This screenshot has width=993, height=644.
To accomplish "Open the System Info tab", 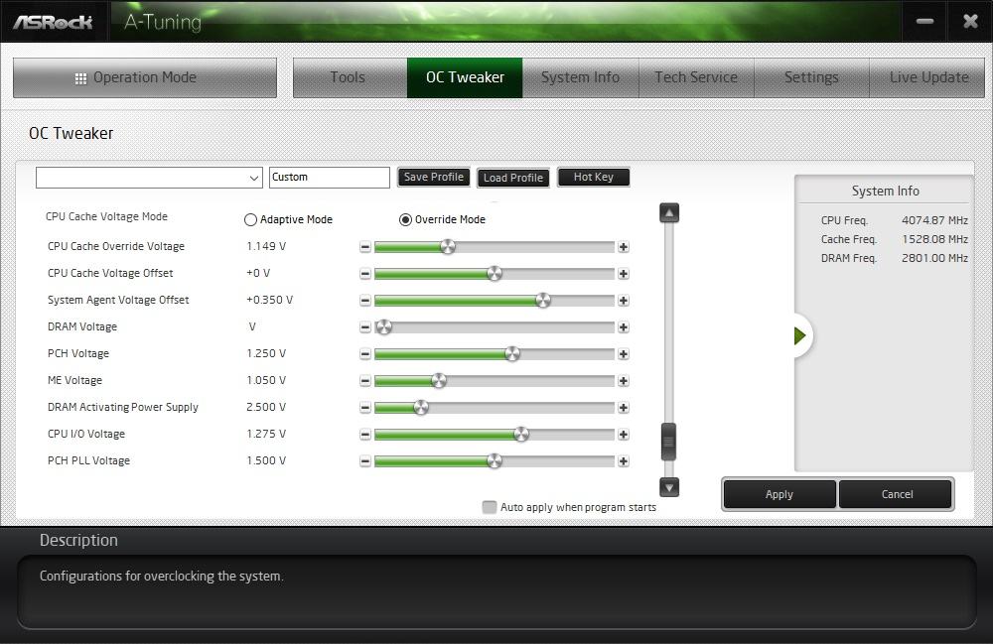I will click(580, 77).
